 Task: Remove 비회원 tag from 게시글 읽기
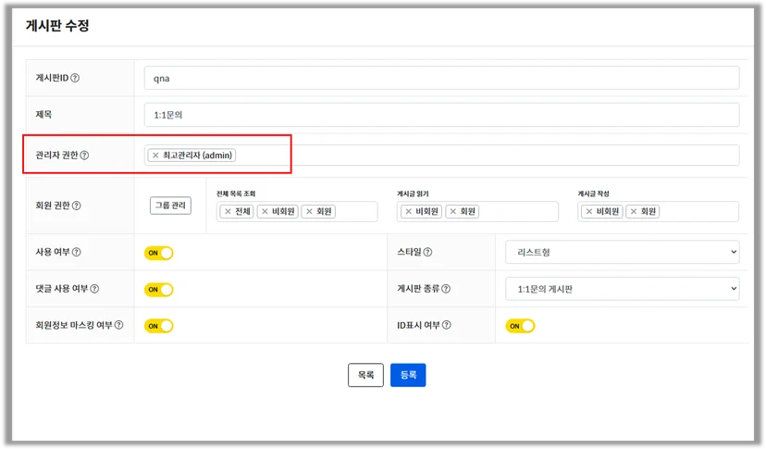tap(408, 211)
